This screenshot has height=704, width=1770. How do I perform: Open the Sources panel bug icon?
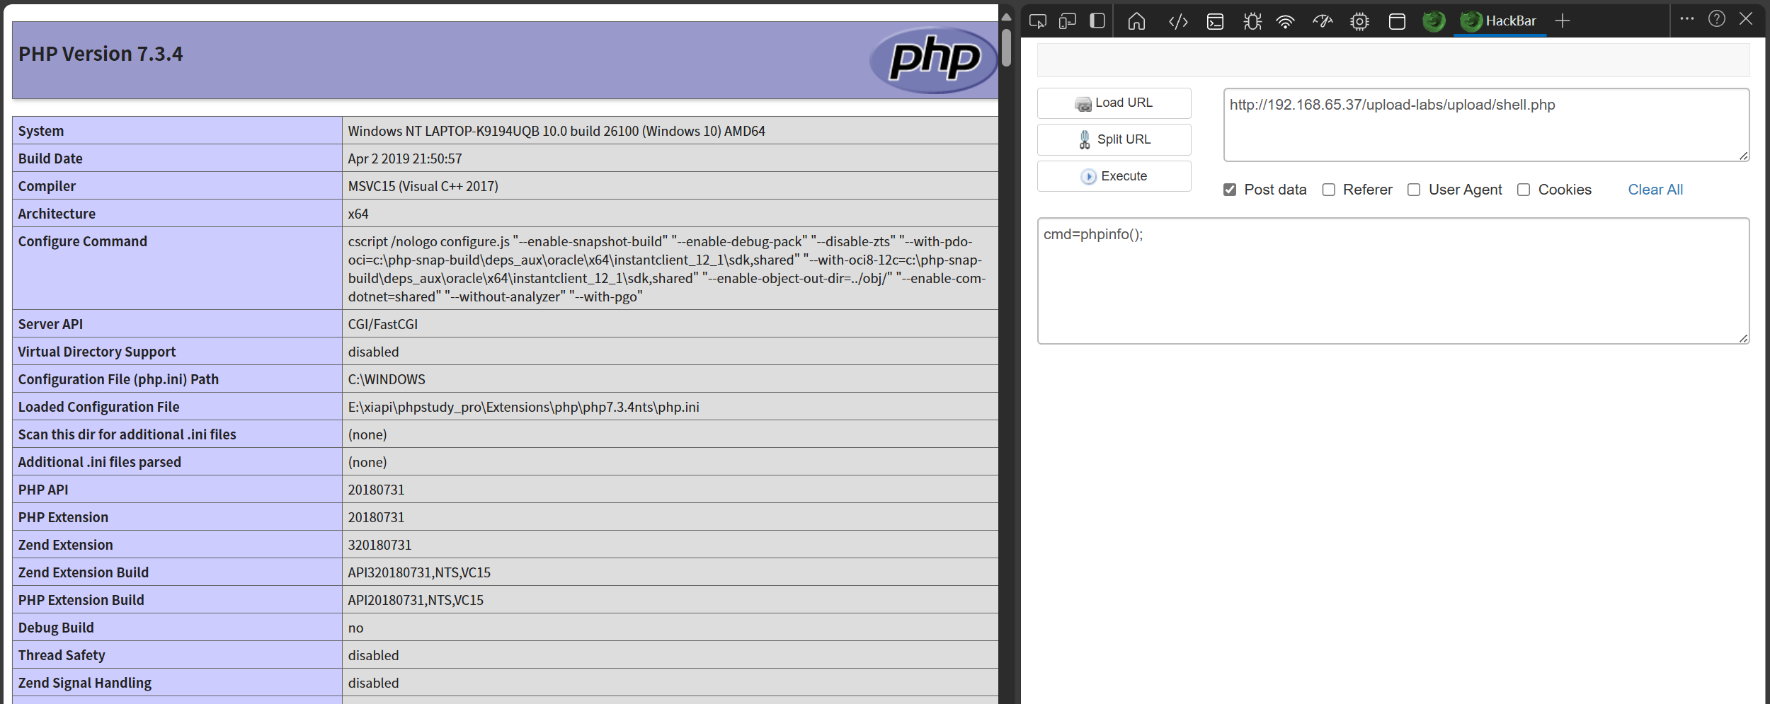click(1252, 21)
